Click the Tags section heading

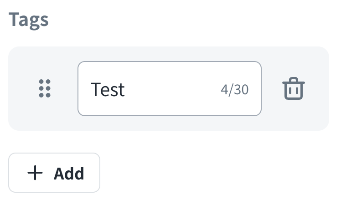[28, 20]
